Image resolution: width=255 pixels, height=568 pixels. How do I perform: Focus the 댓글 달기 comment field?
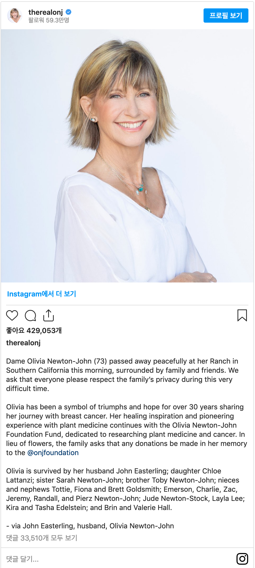click(119, 559)
